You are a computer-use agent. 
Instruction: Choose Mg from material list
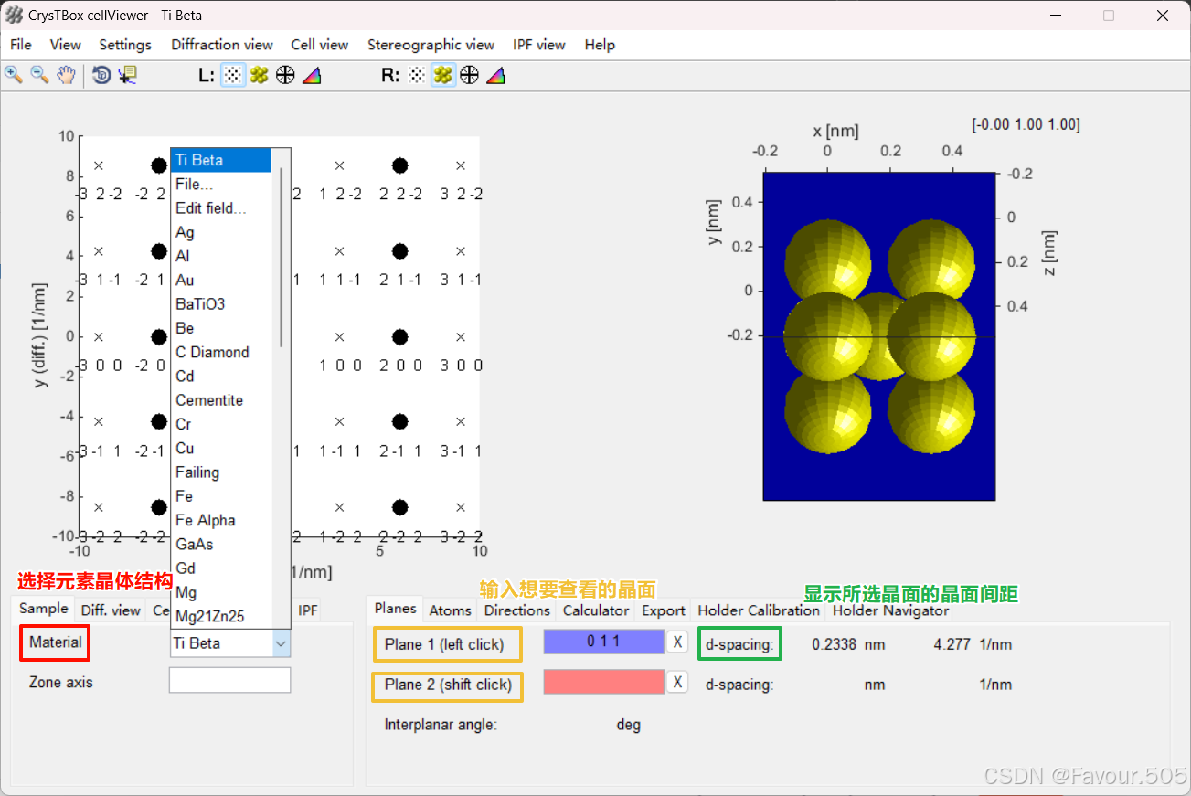(x=222, y=592)
